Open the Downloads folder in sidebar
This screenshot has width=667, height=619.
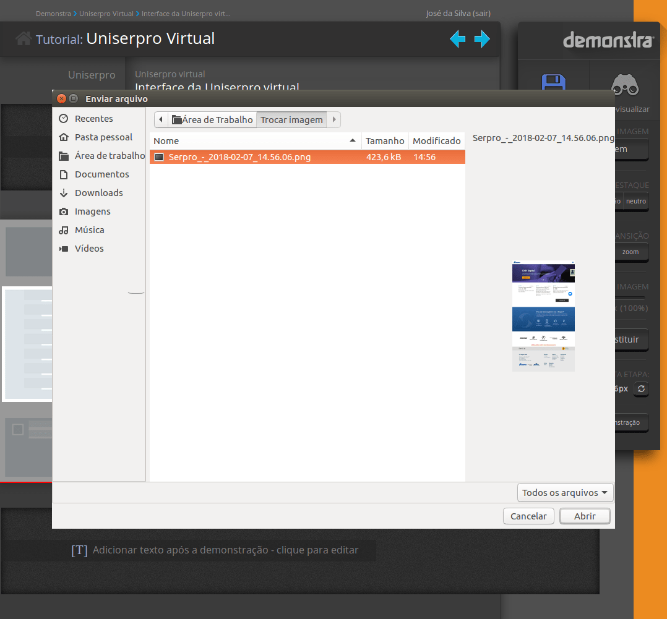tap(98, 193)
